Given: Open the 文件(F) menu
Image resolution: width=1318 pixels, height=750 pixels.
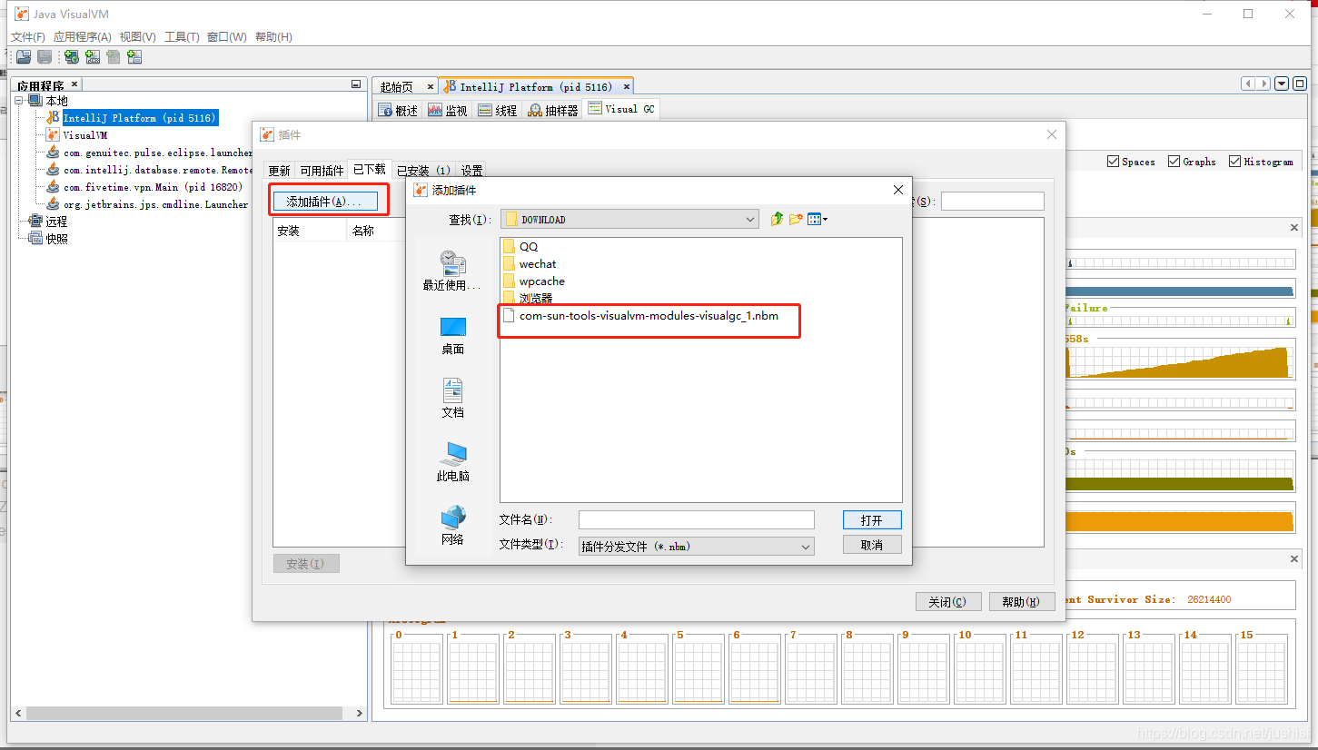Looking at the screenshot, I should pos(28,37).
